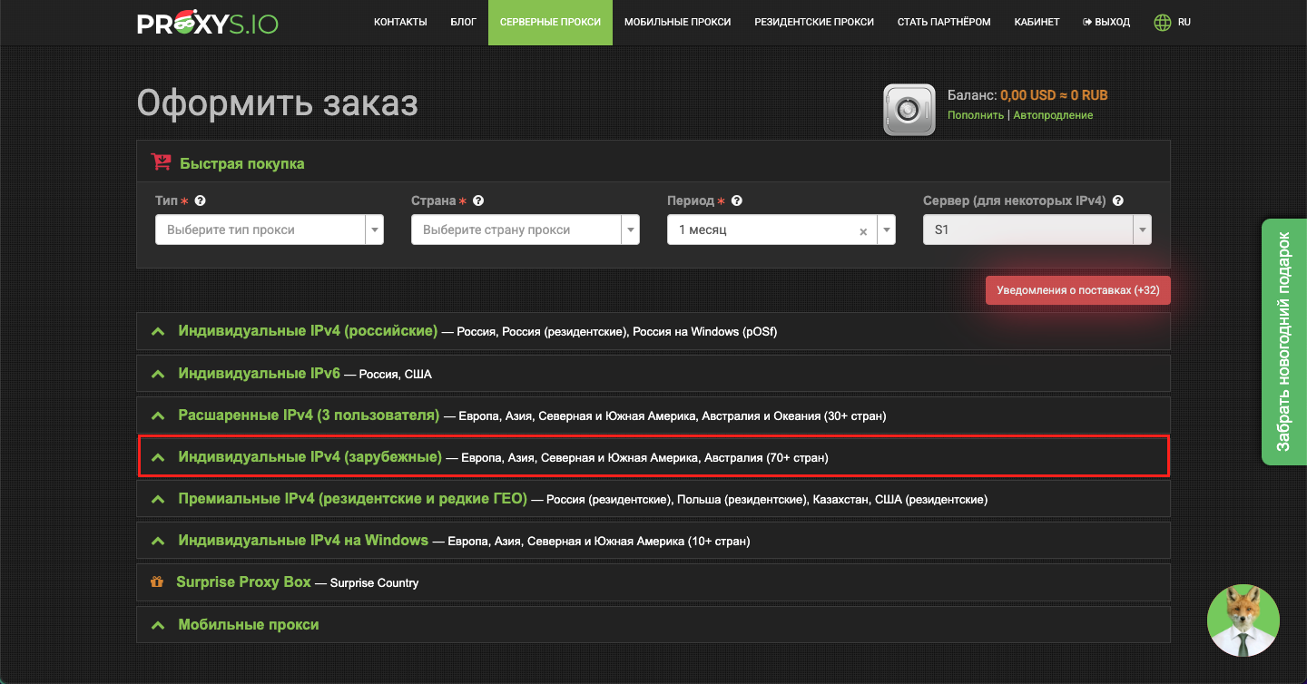Click Уведомления о поставках button
This screenshot has width=1307, height=684.
(x=1078, y=290)
